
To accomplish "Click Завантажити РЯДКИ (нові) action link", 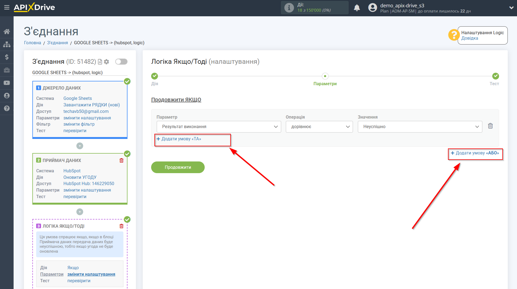I will tap(92, 105).
